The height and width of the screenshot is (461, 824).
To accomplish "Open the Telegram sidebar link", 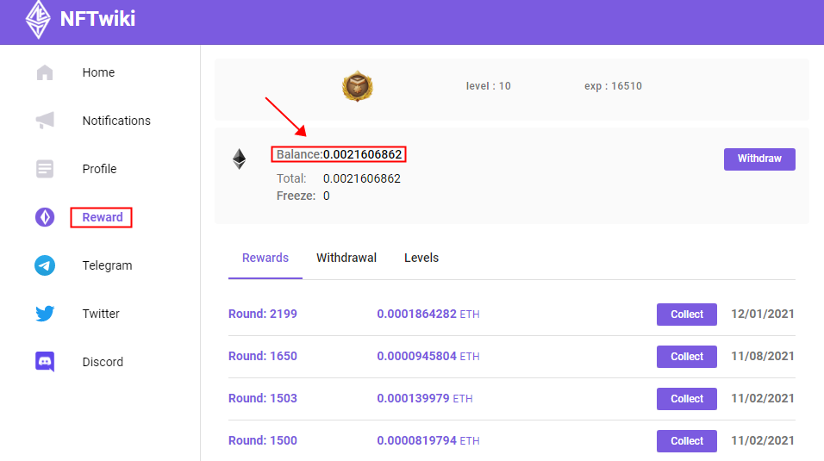I will point(107,265).
